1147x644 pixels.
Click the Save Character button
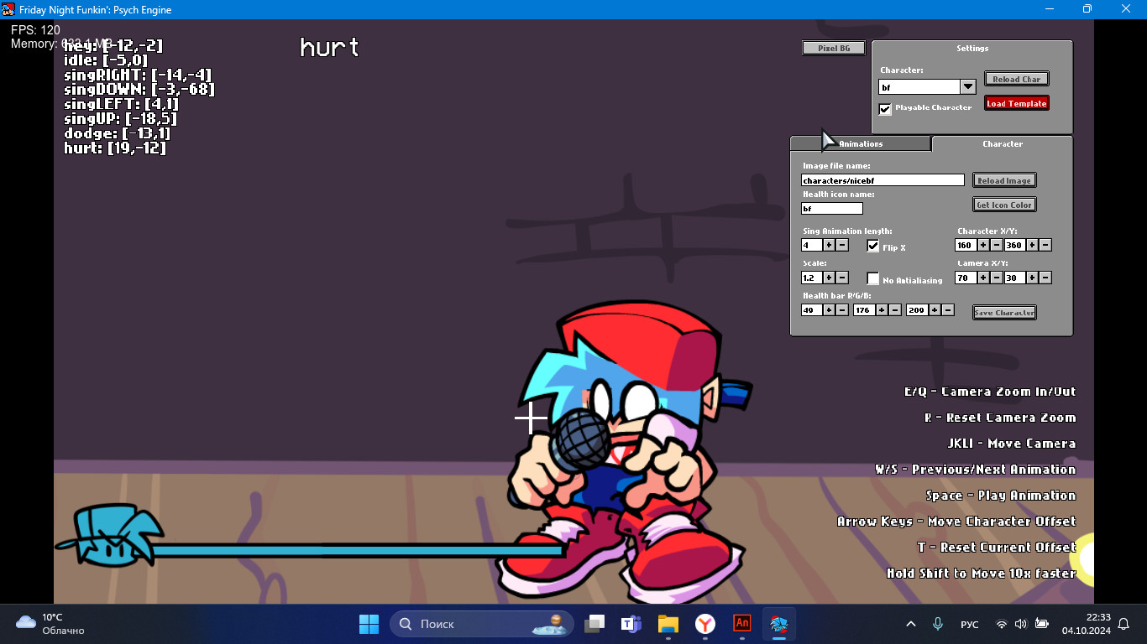click(1004, 313)
